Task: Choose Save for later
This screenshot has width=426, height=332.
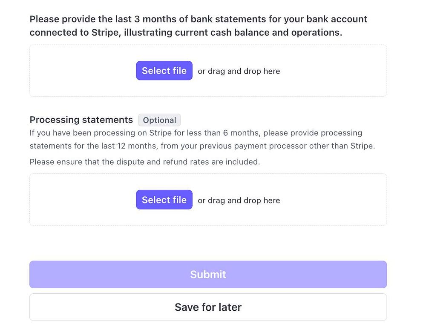Action: tap(208, 307)
